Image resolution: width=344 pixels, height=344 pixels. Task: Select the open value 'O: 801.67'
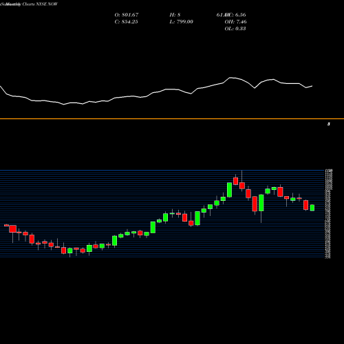(x=127, y=15)
